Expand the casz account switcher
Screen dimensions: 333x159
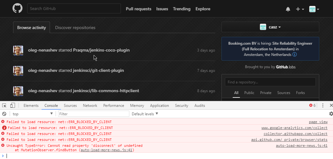270,27
